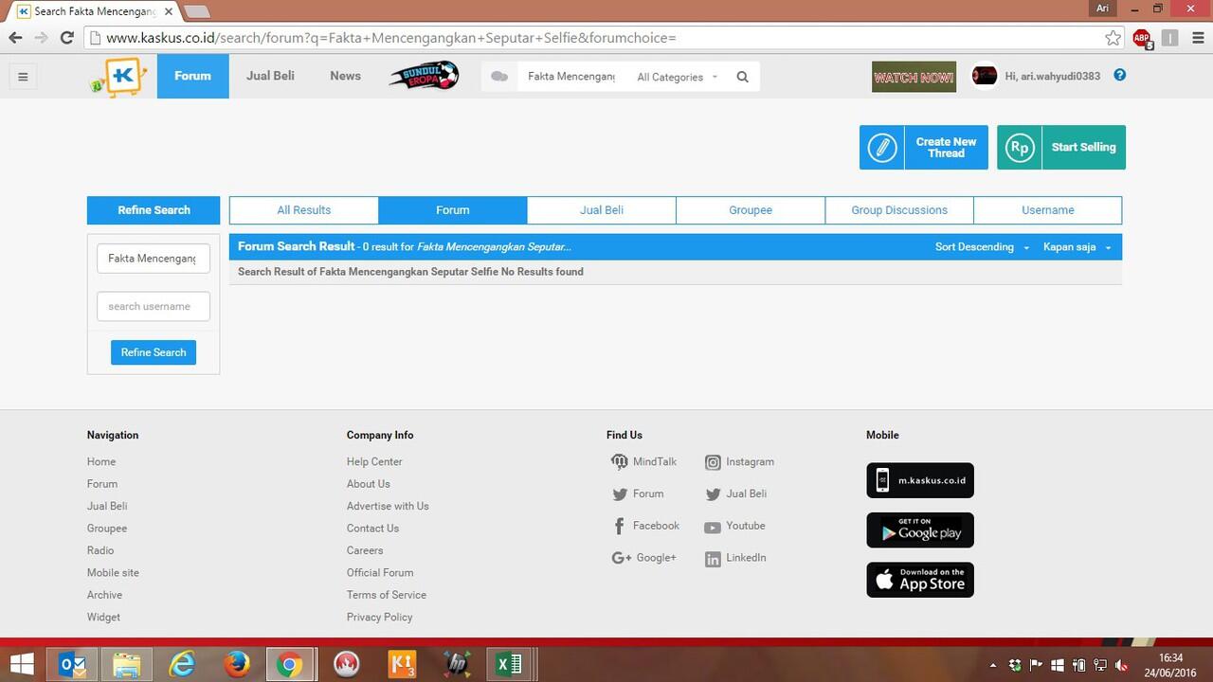
Task: Open the Mobile site link in Navigation
Action: click(113, 573)
